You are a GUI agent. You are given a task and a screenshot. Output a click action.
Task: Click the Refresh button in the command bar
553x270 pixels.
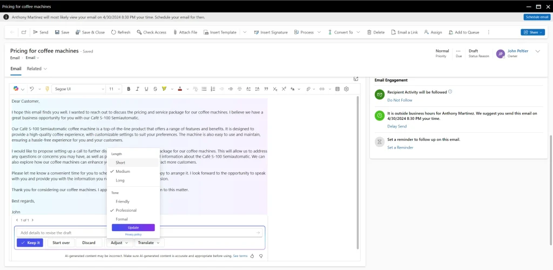[120, 32]
